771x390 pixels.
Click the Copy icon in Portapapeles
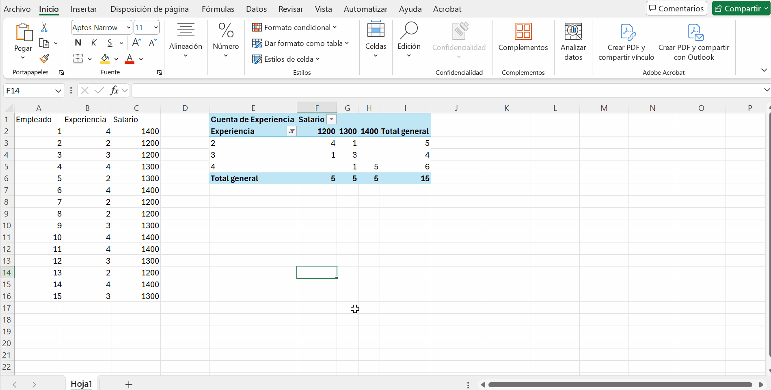click(x=44, y=43)
